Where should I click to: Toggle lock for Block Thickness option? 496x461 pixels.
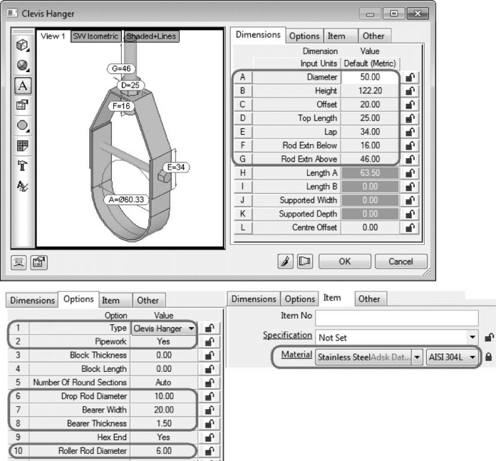pyautogui.click(x=210, y=356)
